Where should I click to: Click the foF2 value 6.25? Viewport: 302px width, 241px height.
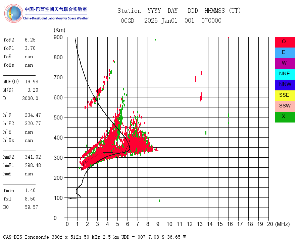(30, 40)
